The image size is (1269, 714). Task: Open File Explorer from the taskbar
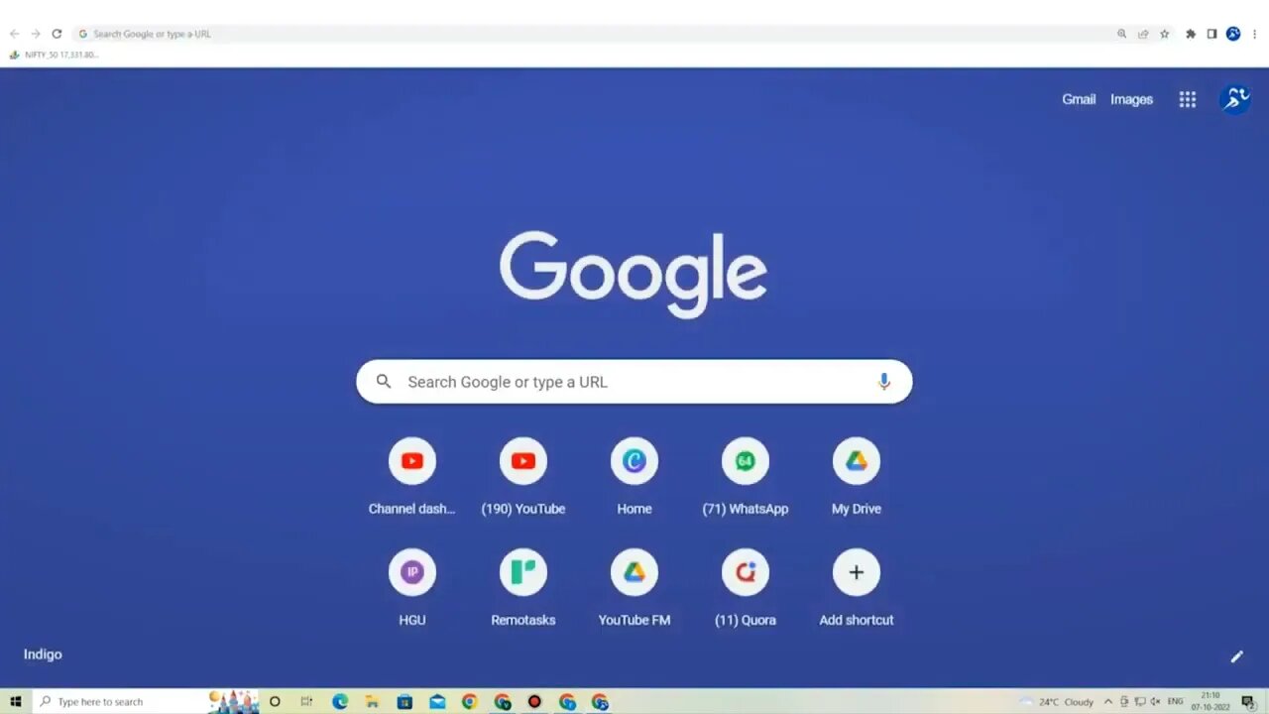(373, 702)
